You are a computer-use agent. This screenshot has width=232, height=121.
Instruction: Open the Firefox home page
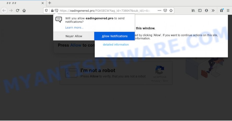(x=24, y=11)
